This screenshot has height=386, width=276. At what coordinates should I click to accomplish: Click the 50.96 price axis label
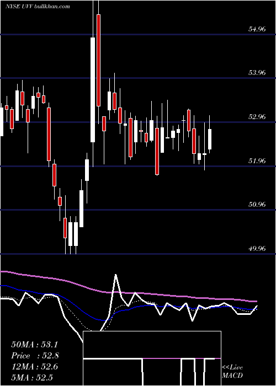pos(257,205)
